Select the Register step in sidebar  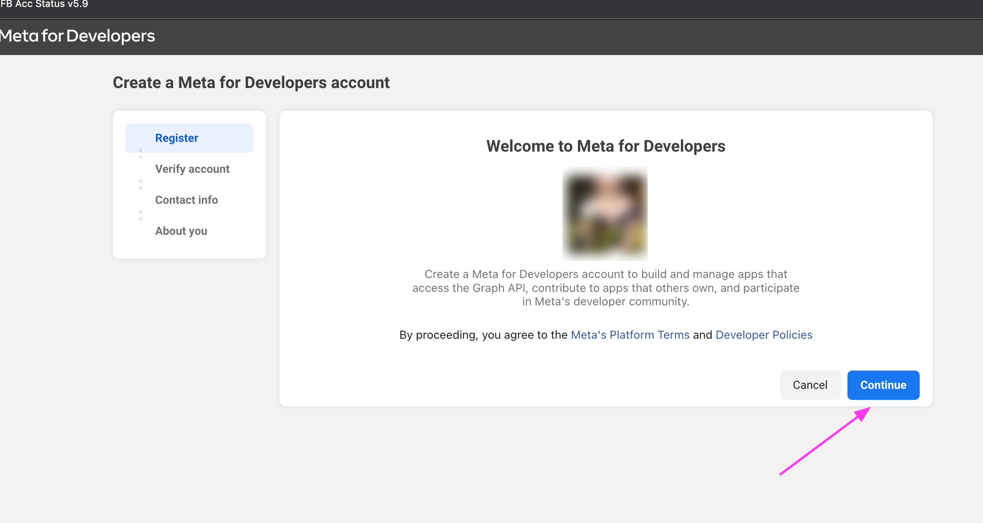[189, 138]
